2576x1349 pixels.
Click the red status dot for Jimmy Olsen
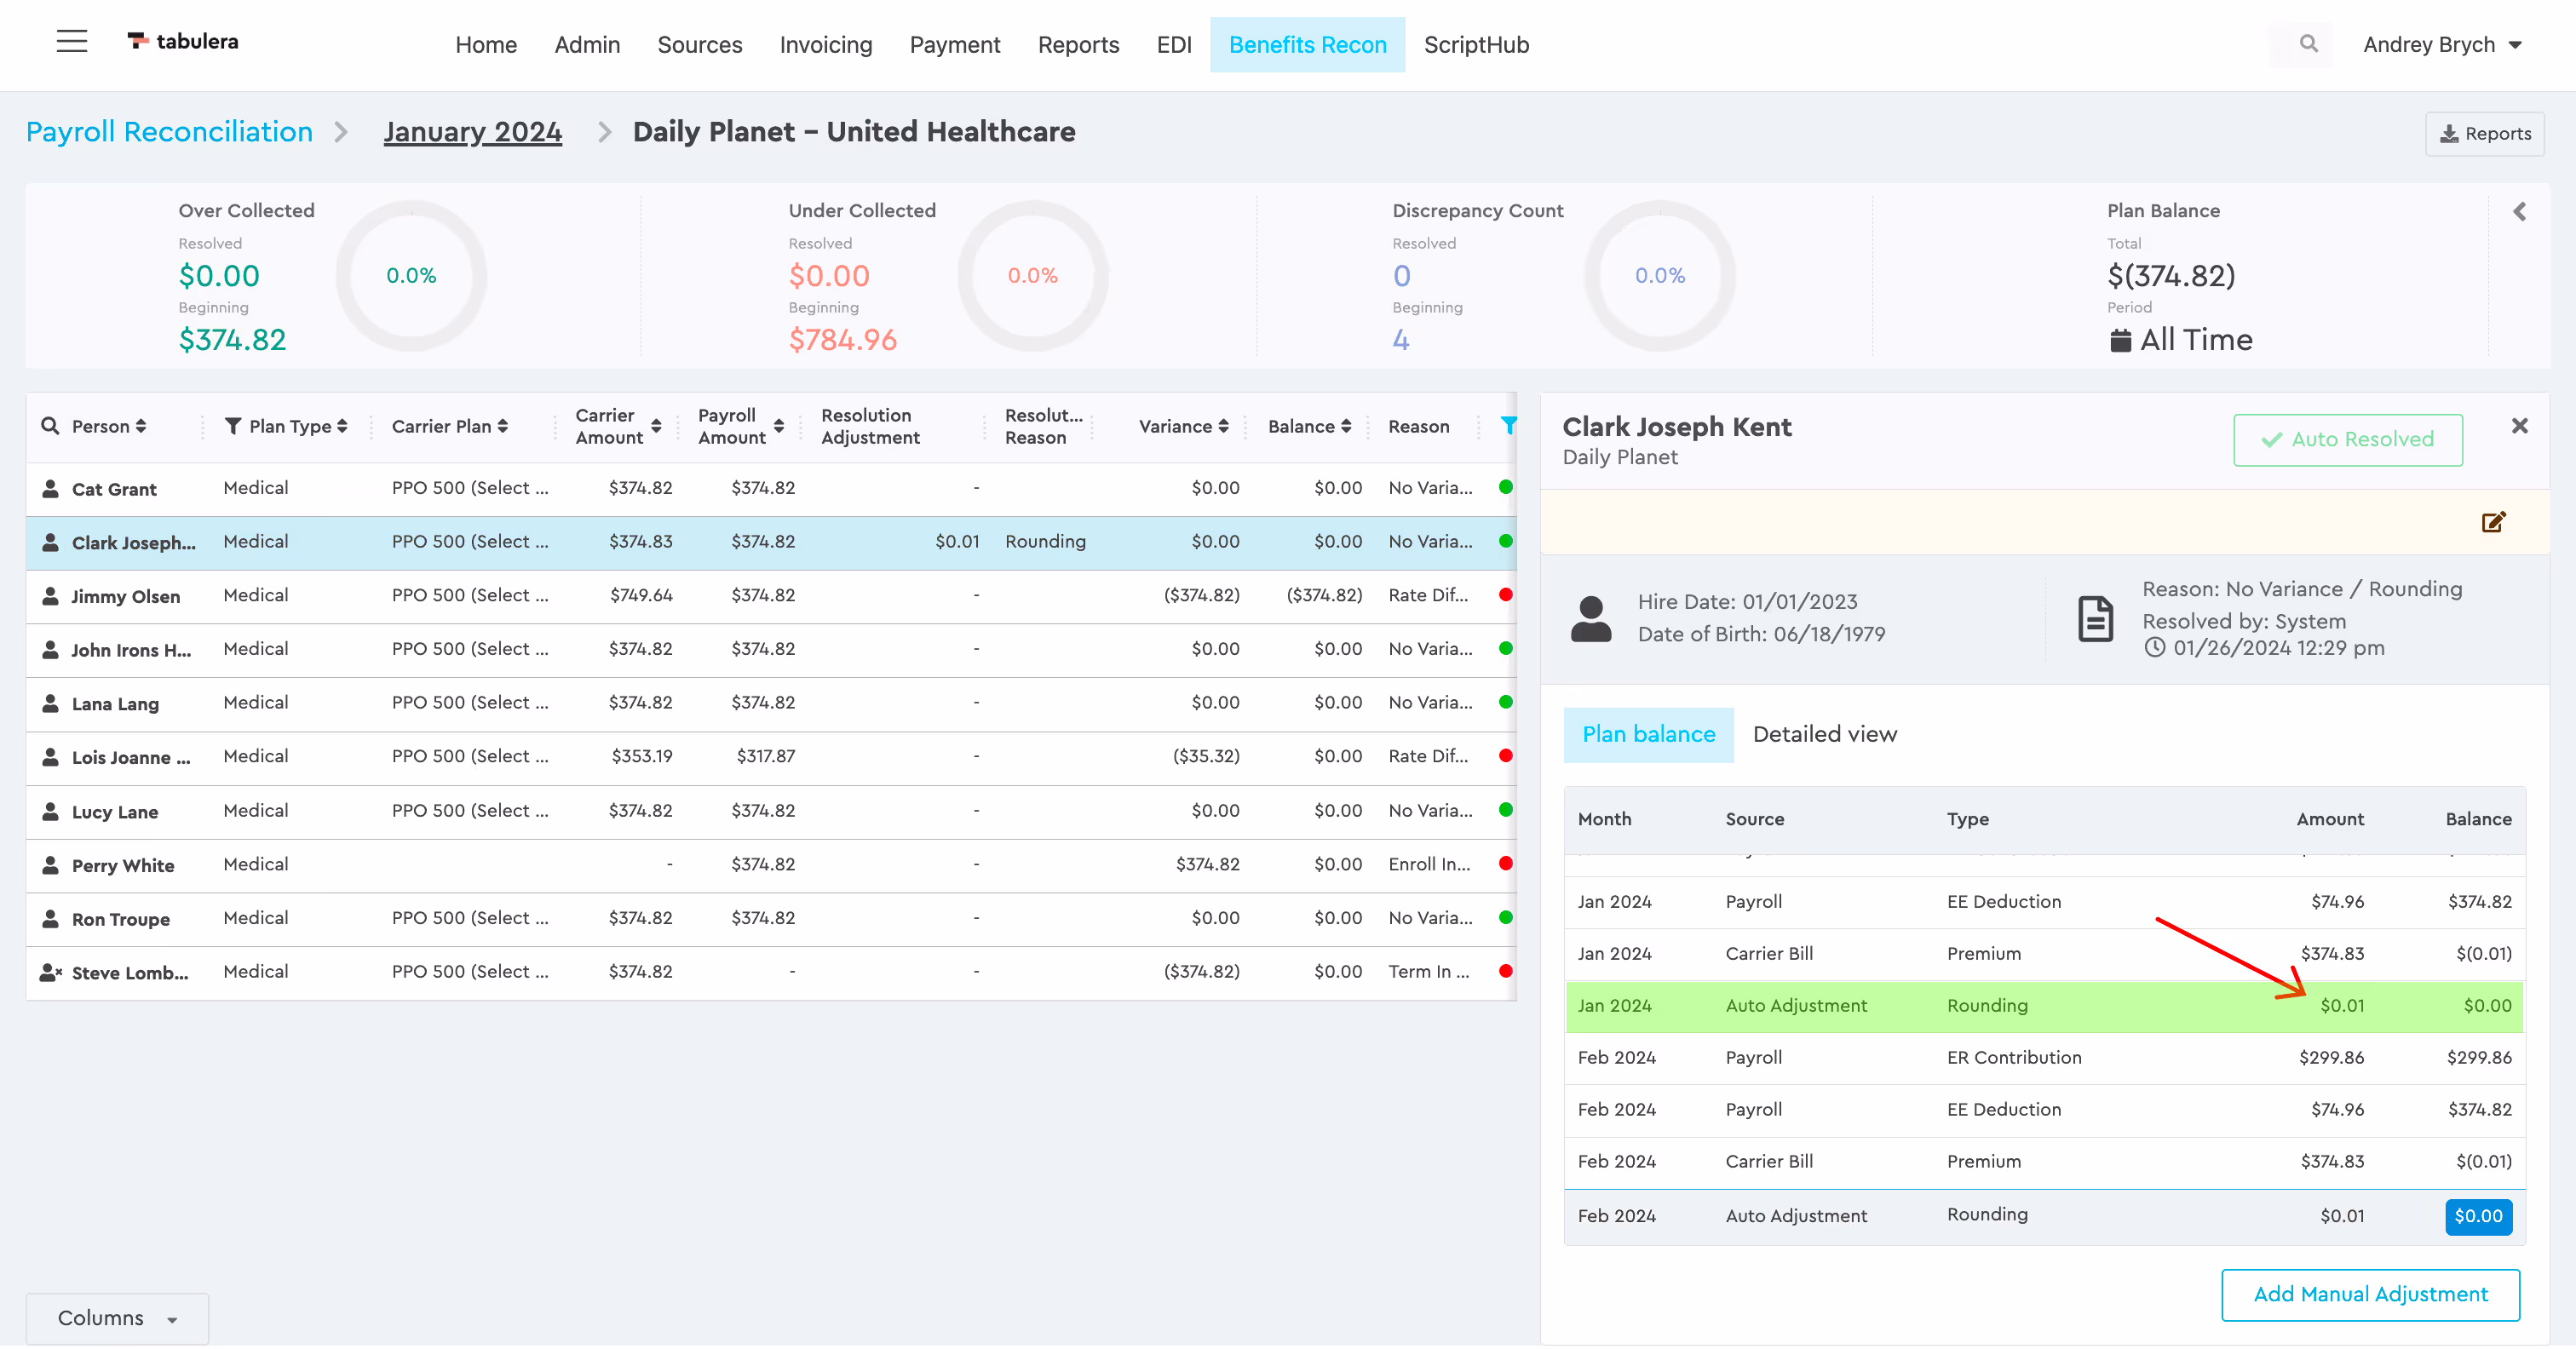coord(1505,595)
